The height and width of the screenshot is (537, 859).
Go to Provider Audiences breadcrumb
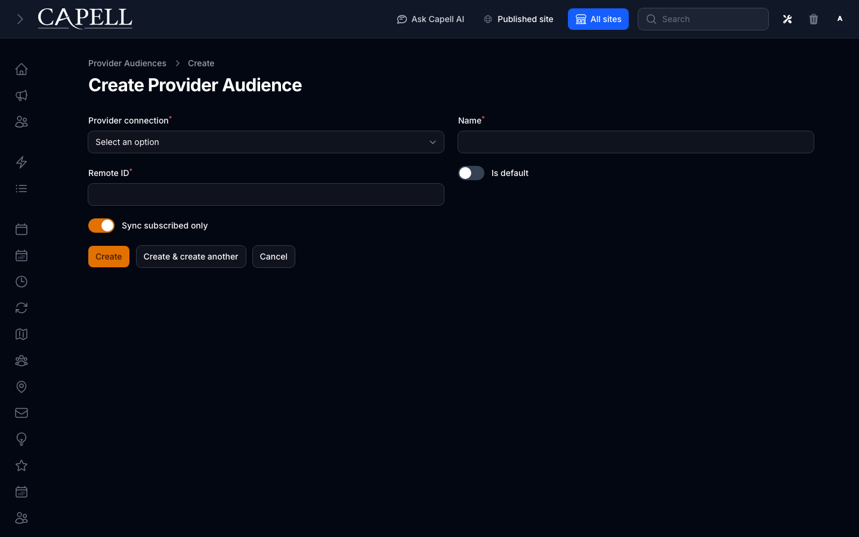pos(127,63)
